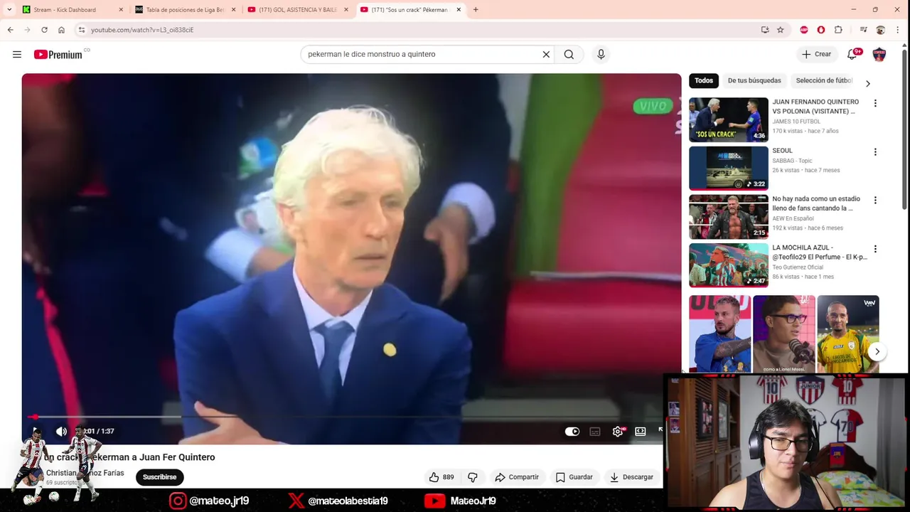
Task: Open the Short with yellow jersey player
Action: [x=847, y=334]
